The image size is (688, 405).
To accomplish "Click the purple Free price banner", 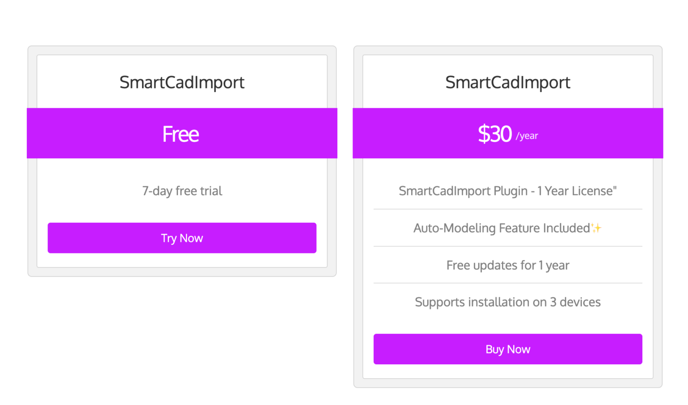I will (x=182, y=133).
